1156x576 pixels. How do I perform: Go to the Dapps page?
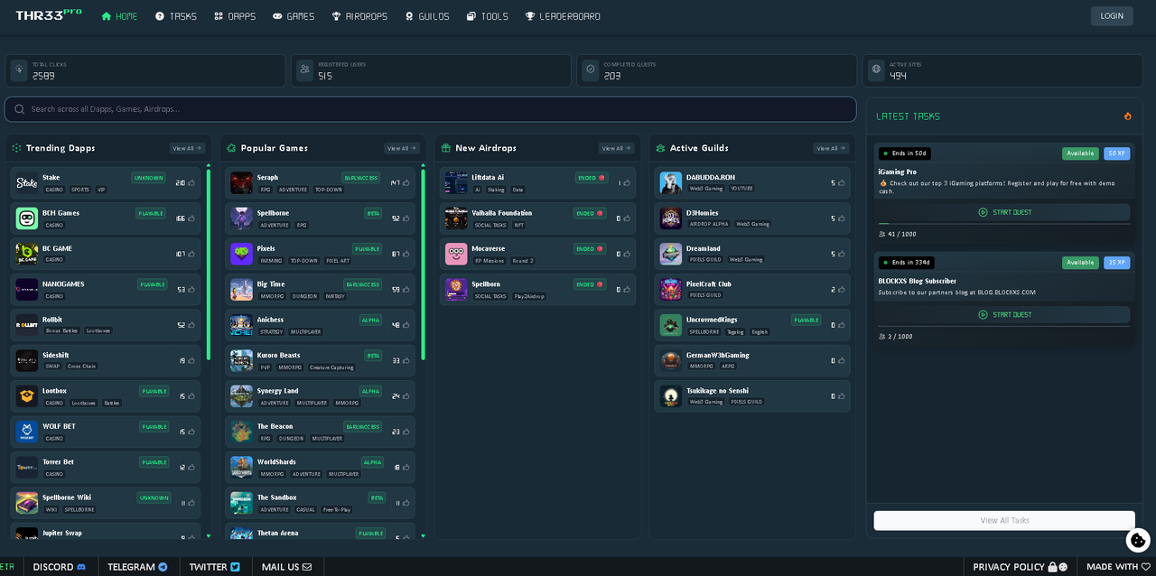tap(235, 16)
